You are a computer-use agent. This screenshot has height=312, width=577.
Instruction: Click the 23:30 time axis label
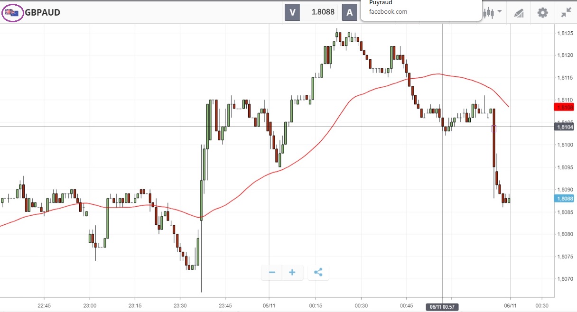click(x=180, y=305)
